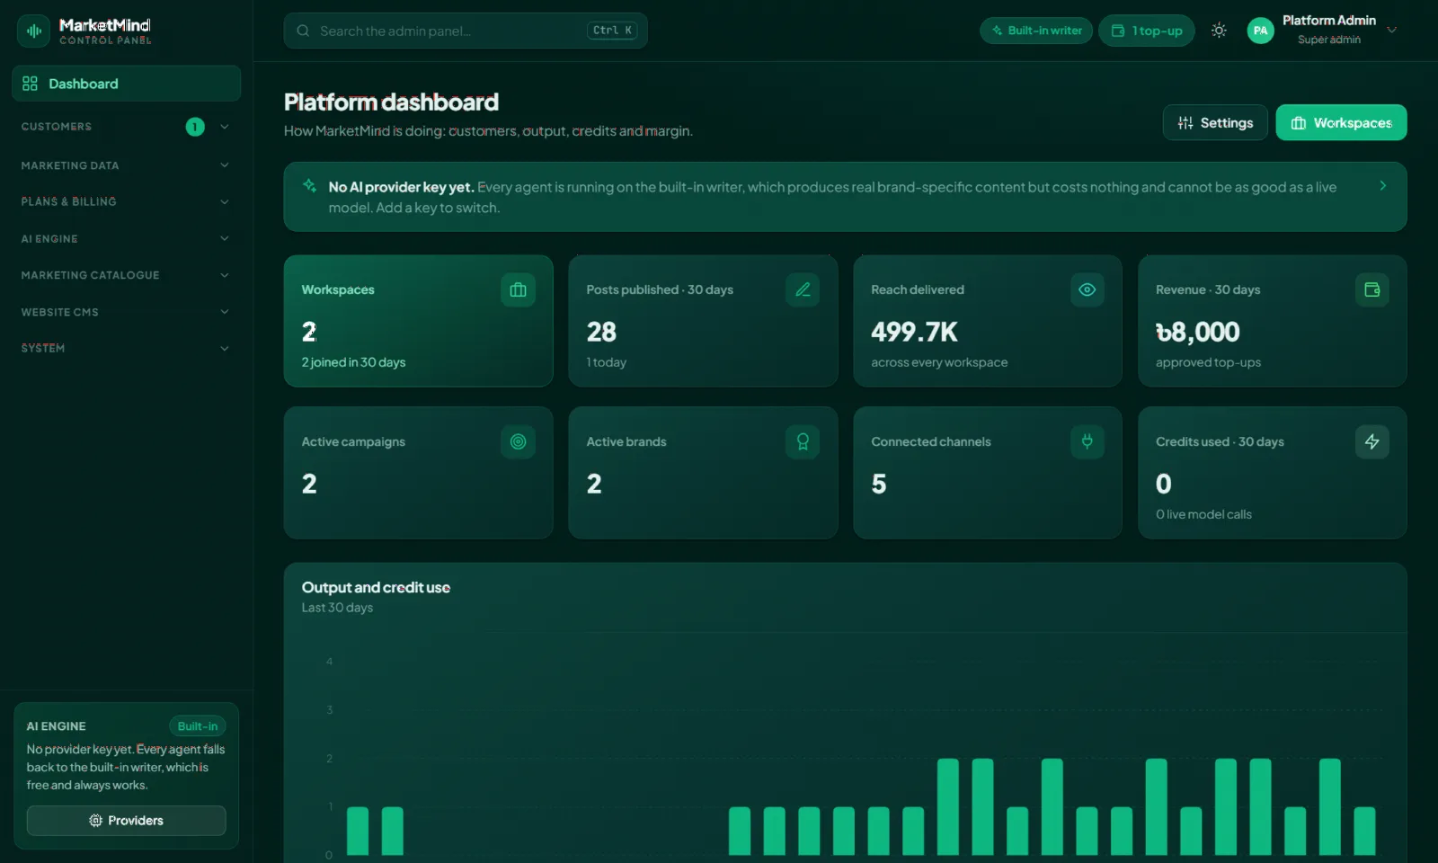Open the Settings button
The width and height of the screenshot is (1438, 863).
coord(1215,122)
